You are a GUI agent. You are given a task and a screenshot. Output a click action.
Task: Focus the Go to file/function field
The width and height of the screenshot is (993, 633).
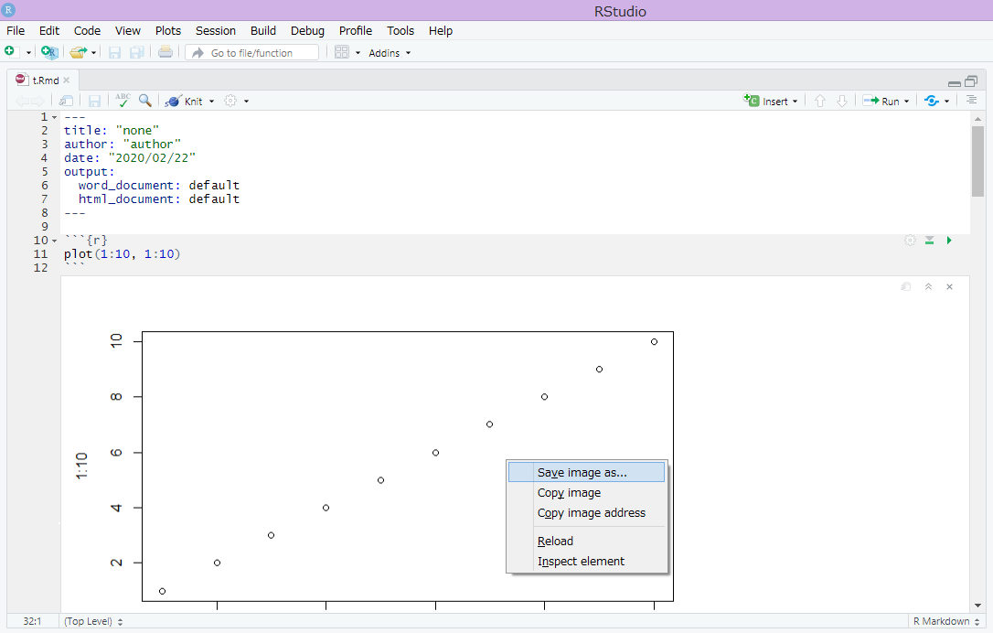pos(252,52)
